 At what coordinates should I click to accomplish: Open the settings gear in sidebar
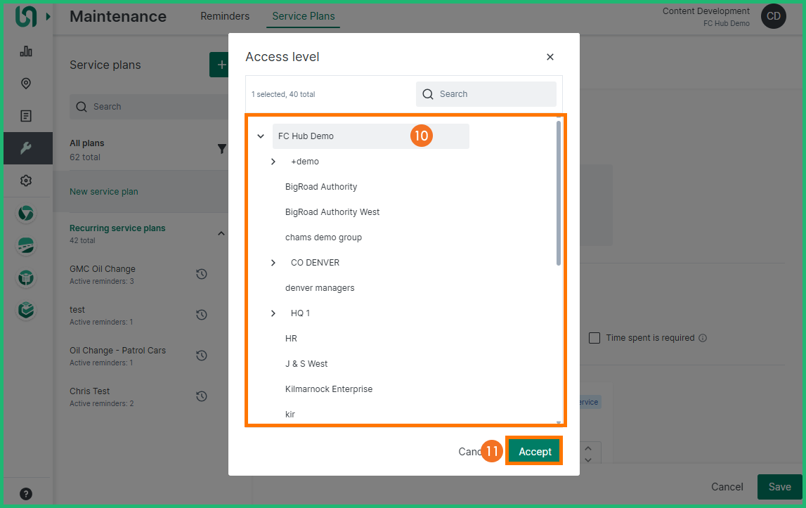tap(26, 181)
